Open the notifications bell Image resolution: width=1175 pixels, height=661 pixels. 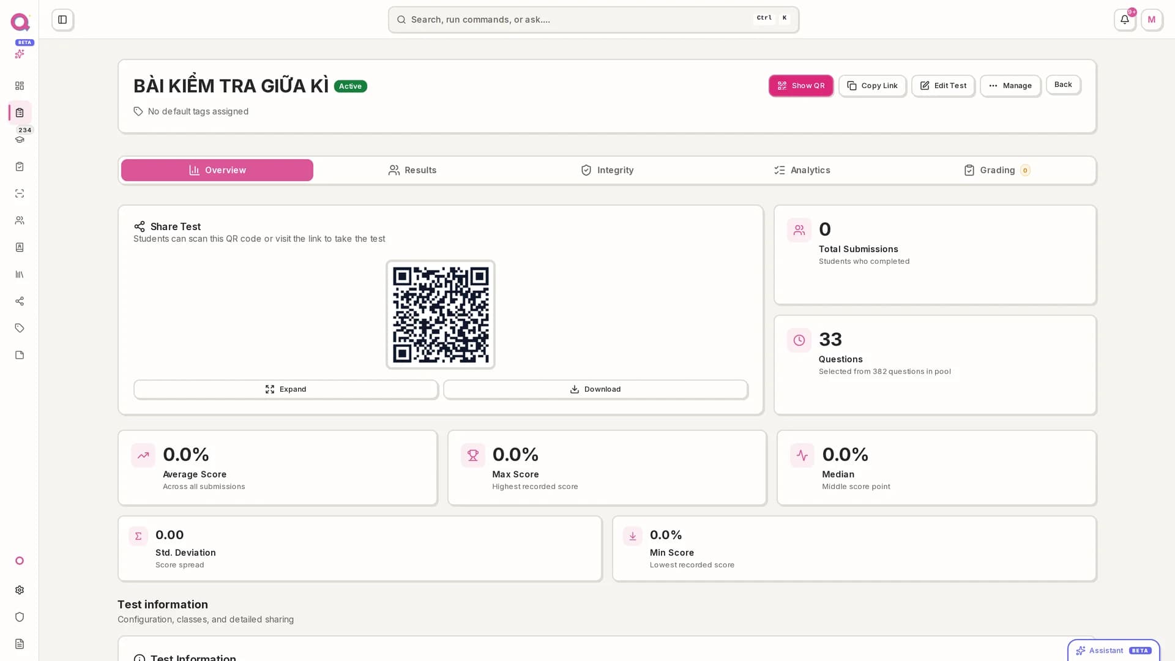[1125, 20]
